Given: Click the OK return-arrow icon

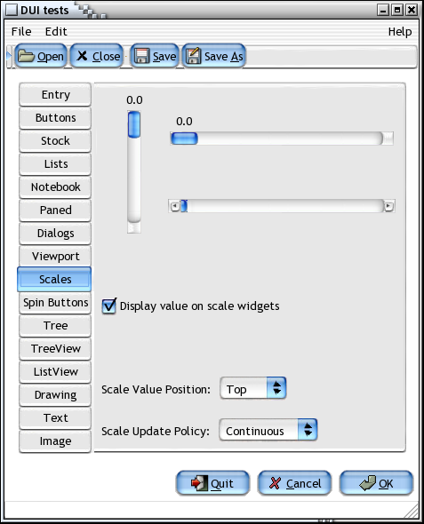Looking at the screenshot, I should click(x=367, y=483).
